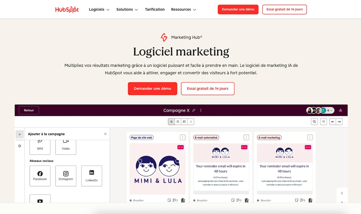Click the search magnifier icon
This screenshot has height=214, width=361.
tap(314, 122)
